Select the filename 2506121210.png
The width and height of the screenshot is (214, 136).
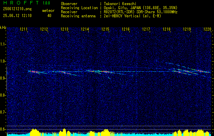coord(17,9)
